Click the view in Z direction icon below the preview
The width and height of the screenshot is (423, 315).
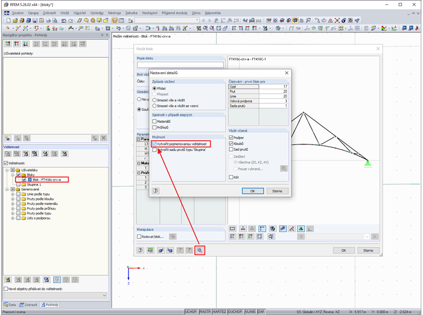(x=250, y=236)
